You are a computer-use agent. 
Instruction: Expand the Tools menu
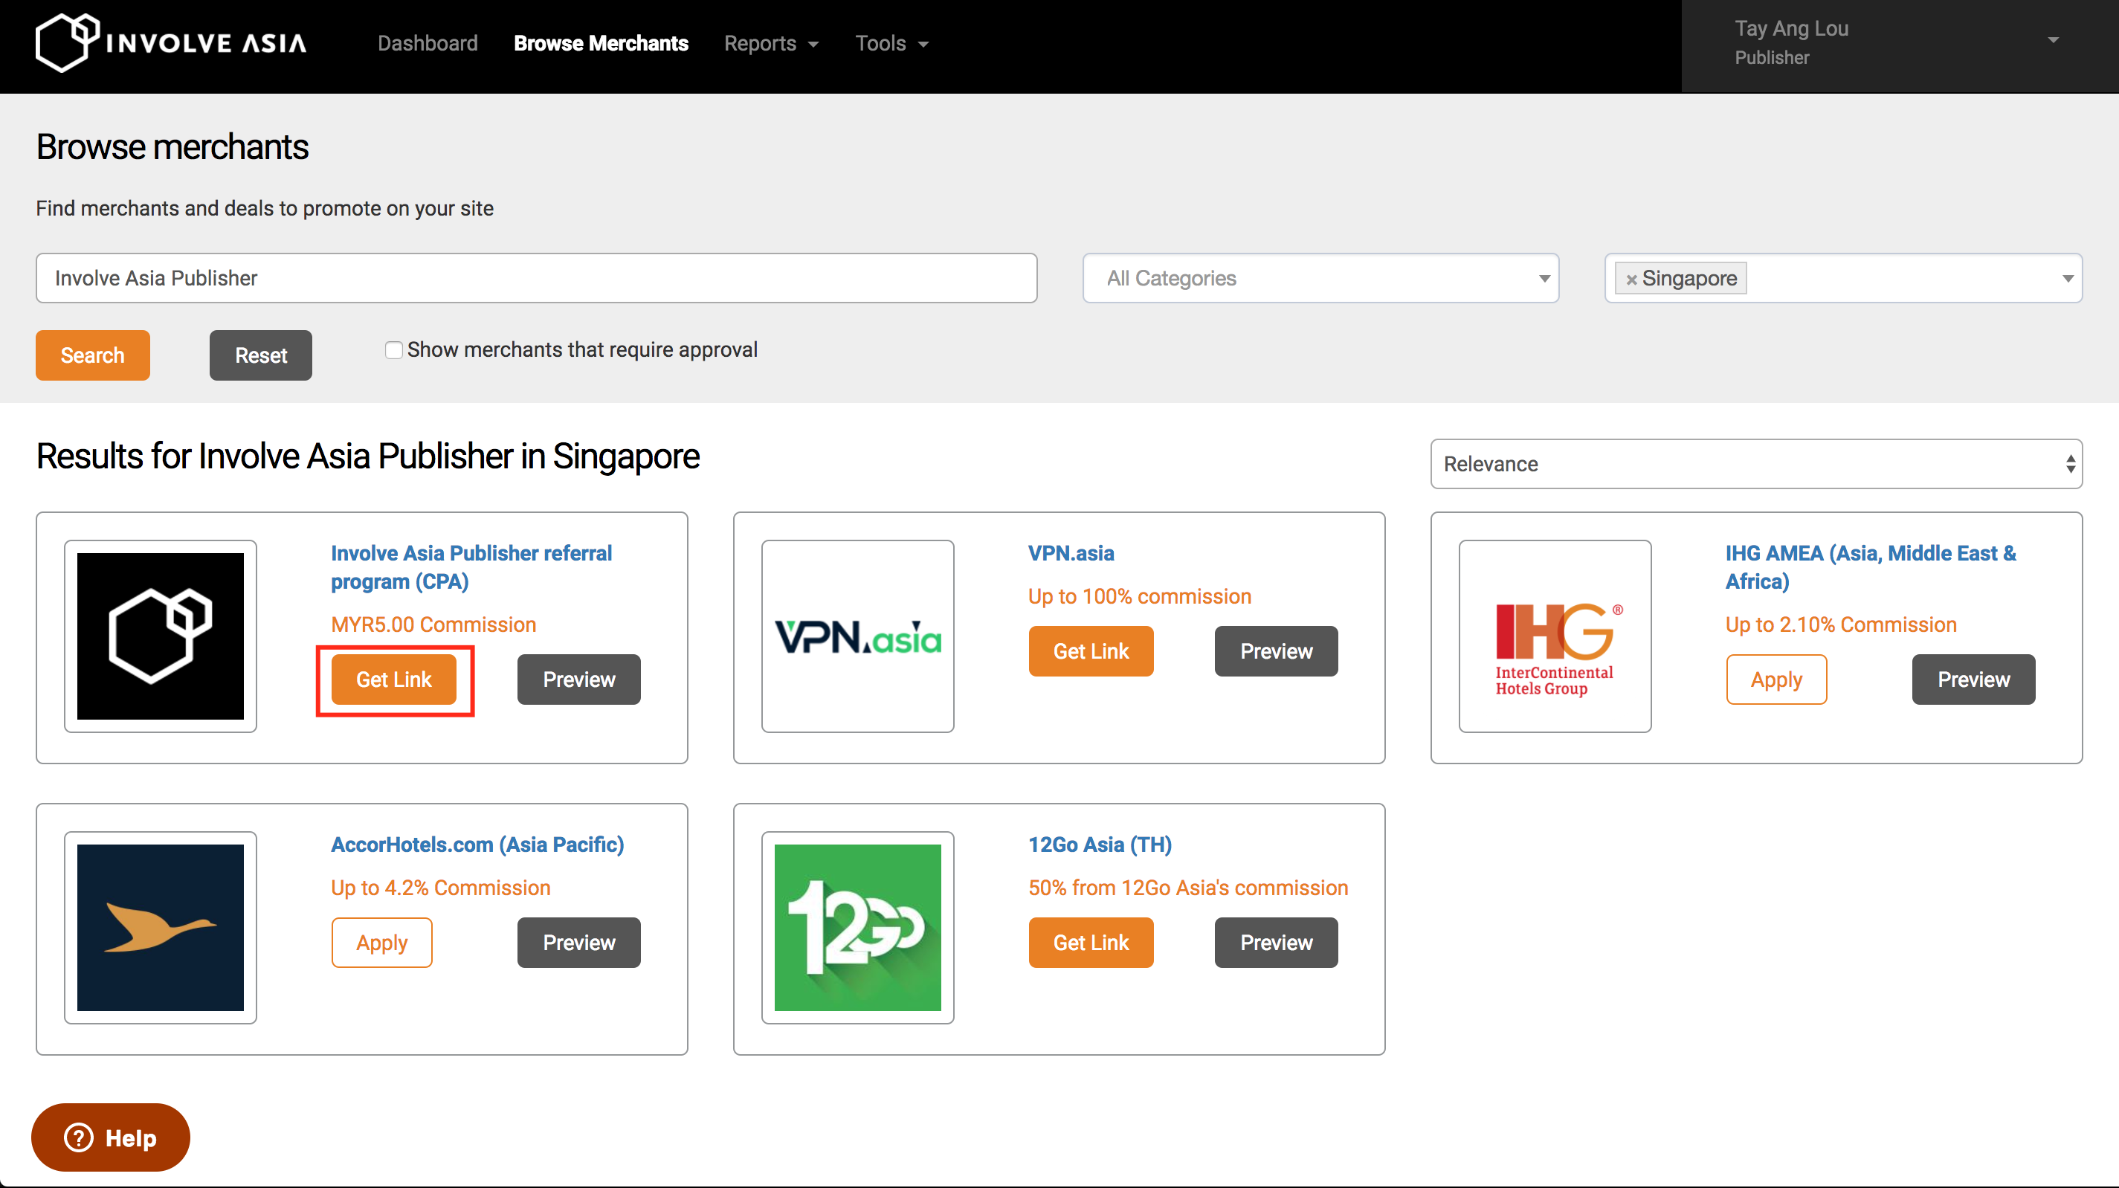tap(891, 43)
